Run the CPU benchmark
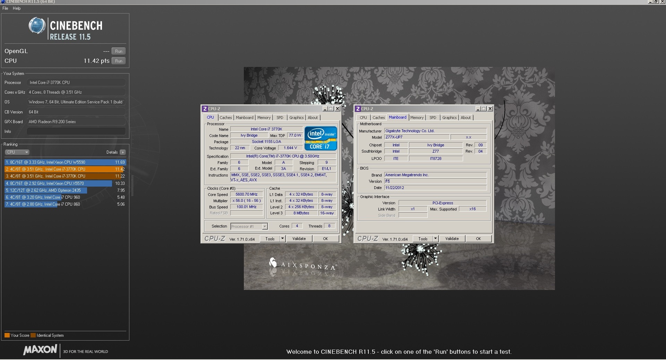 tap(119, 61)
